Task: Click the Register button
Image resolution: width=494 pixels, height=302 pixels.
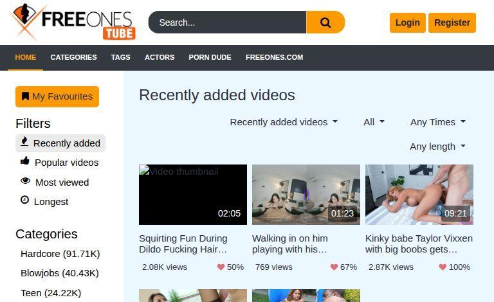Action: (452, 22)
